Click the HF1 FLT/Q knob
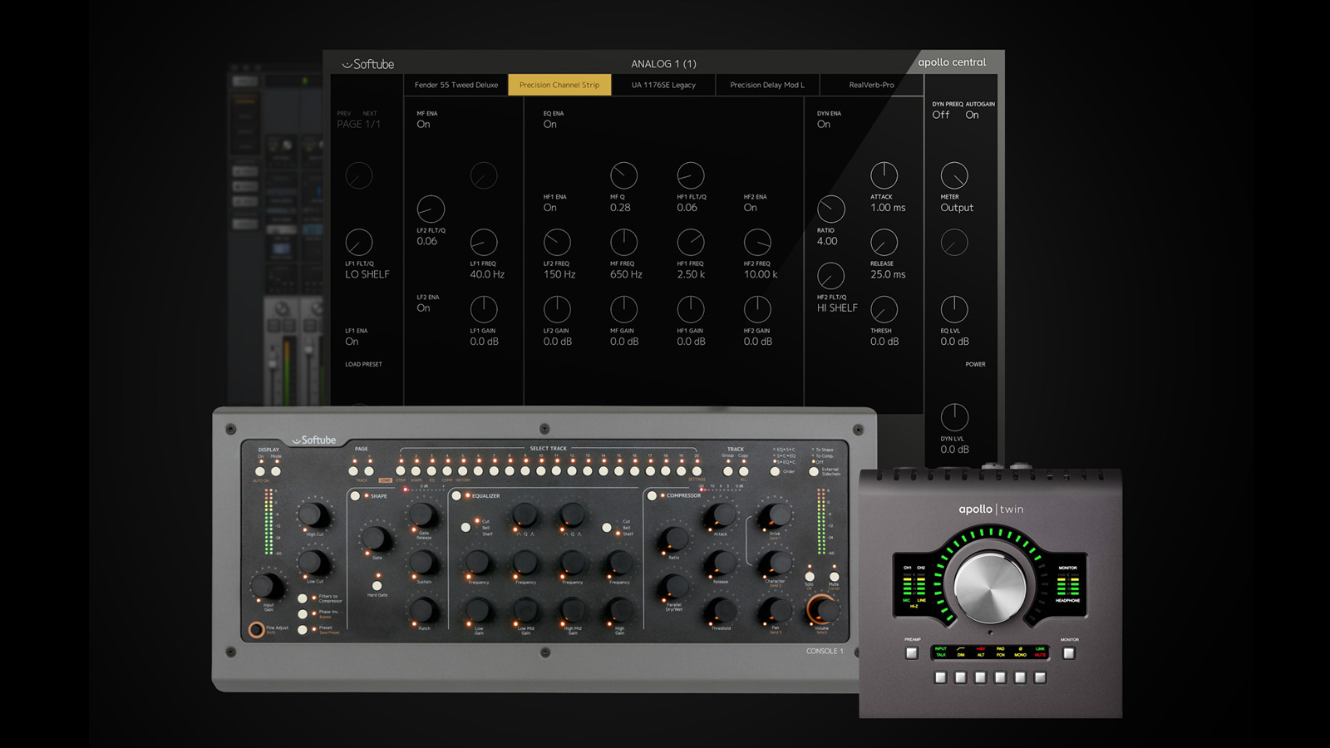The width and height of the screenshot is (1330, 748). [x=691, y=175]
